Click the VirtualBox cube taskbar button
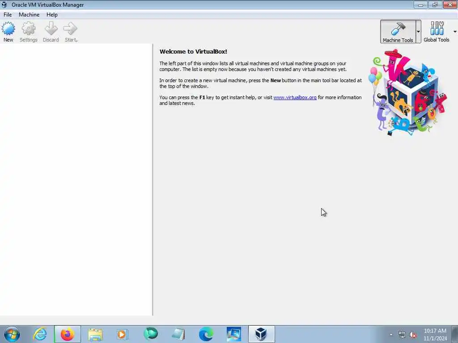This screenshot has height=343, width=458. 261,334
